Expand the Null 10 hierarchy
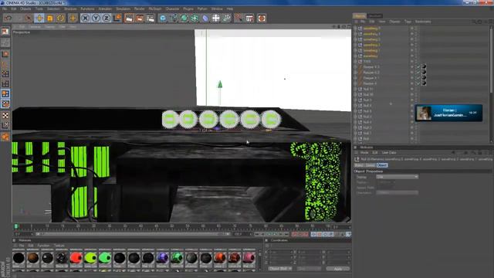The image size is (494, 278). (x=356, y=94)
